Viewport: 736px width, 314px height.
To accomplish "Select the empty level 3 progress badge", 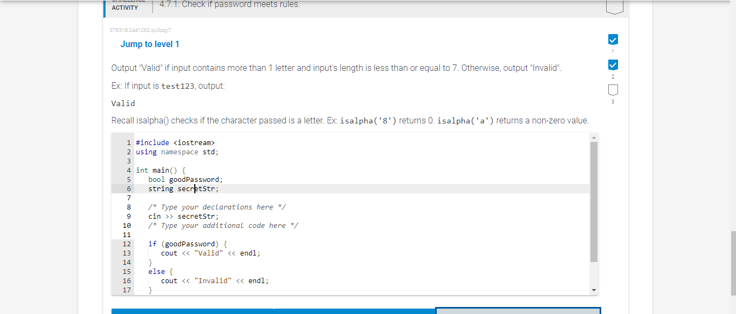I will pos(613,90).
